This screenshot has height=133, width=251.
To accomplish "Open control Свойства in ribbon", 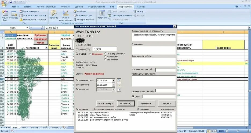I will (80, 11).
